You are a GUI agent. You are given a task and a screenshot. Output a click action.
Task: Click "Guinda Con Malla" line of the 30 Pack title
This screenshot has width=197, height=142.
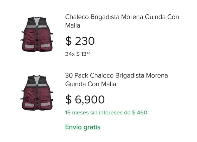(x=90, y=84)
